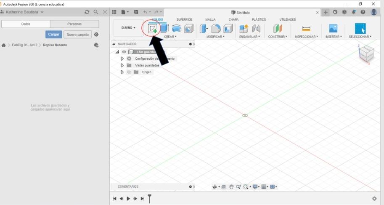The height and width of the screenshot is (205, 384).
Task: Open data panel settings gear
Action: pos(96,35)
